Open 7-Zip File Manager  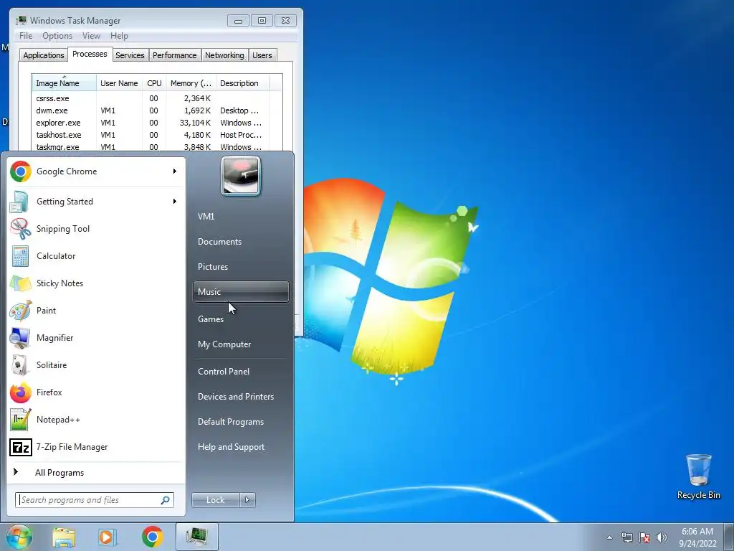(96, 447)
